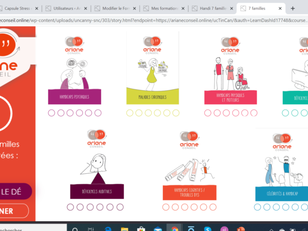The width and height of the screenshot is (308, 231).
Task: Click first circle under Handicaps Psychiques
Action: click(52, 113)
